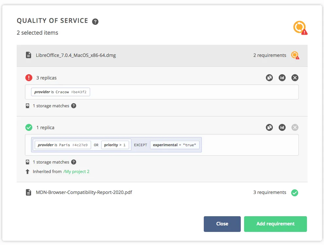Click the Close button
The width and height of the screenshot is (324, 245).
222,224
